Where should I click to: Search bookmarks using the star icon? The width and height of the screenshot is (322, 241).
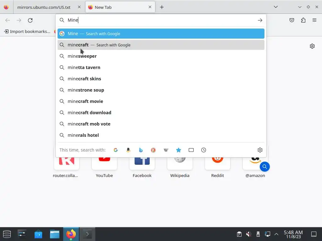pos(179,150)
